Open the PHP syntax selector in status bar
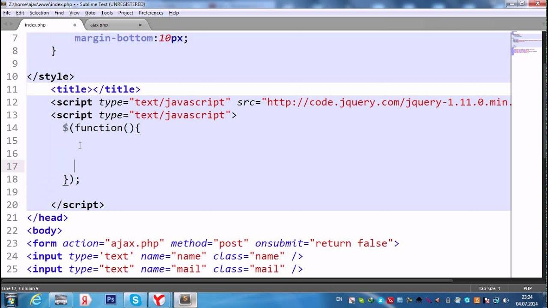 (527, 288)
